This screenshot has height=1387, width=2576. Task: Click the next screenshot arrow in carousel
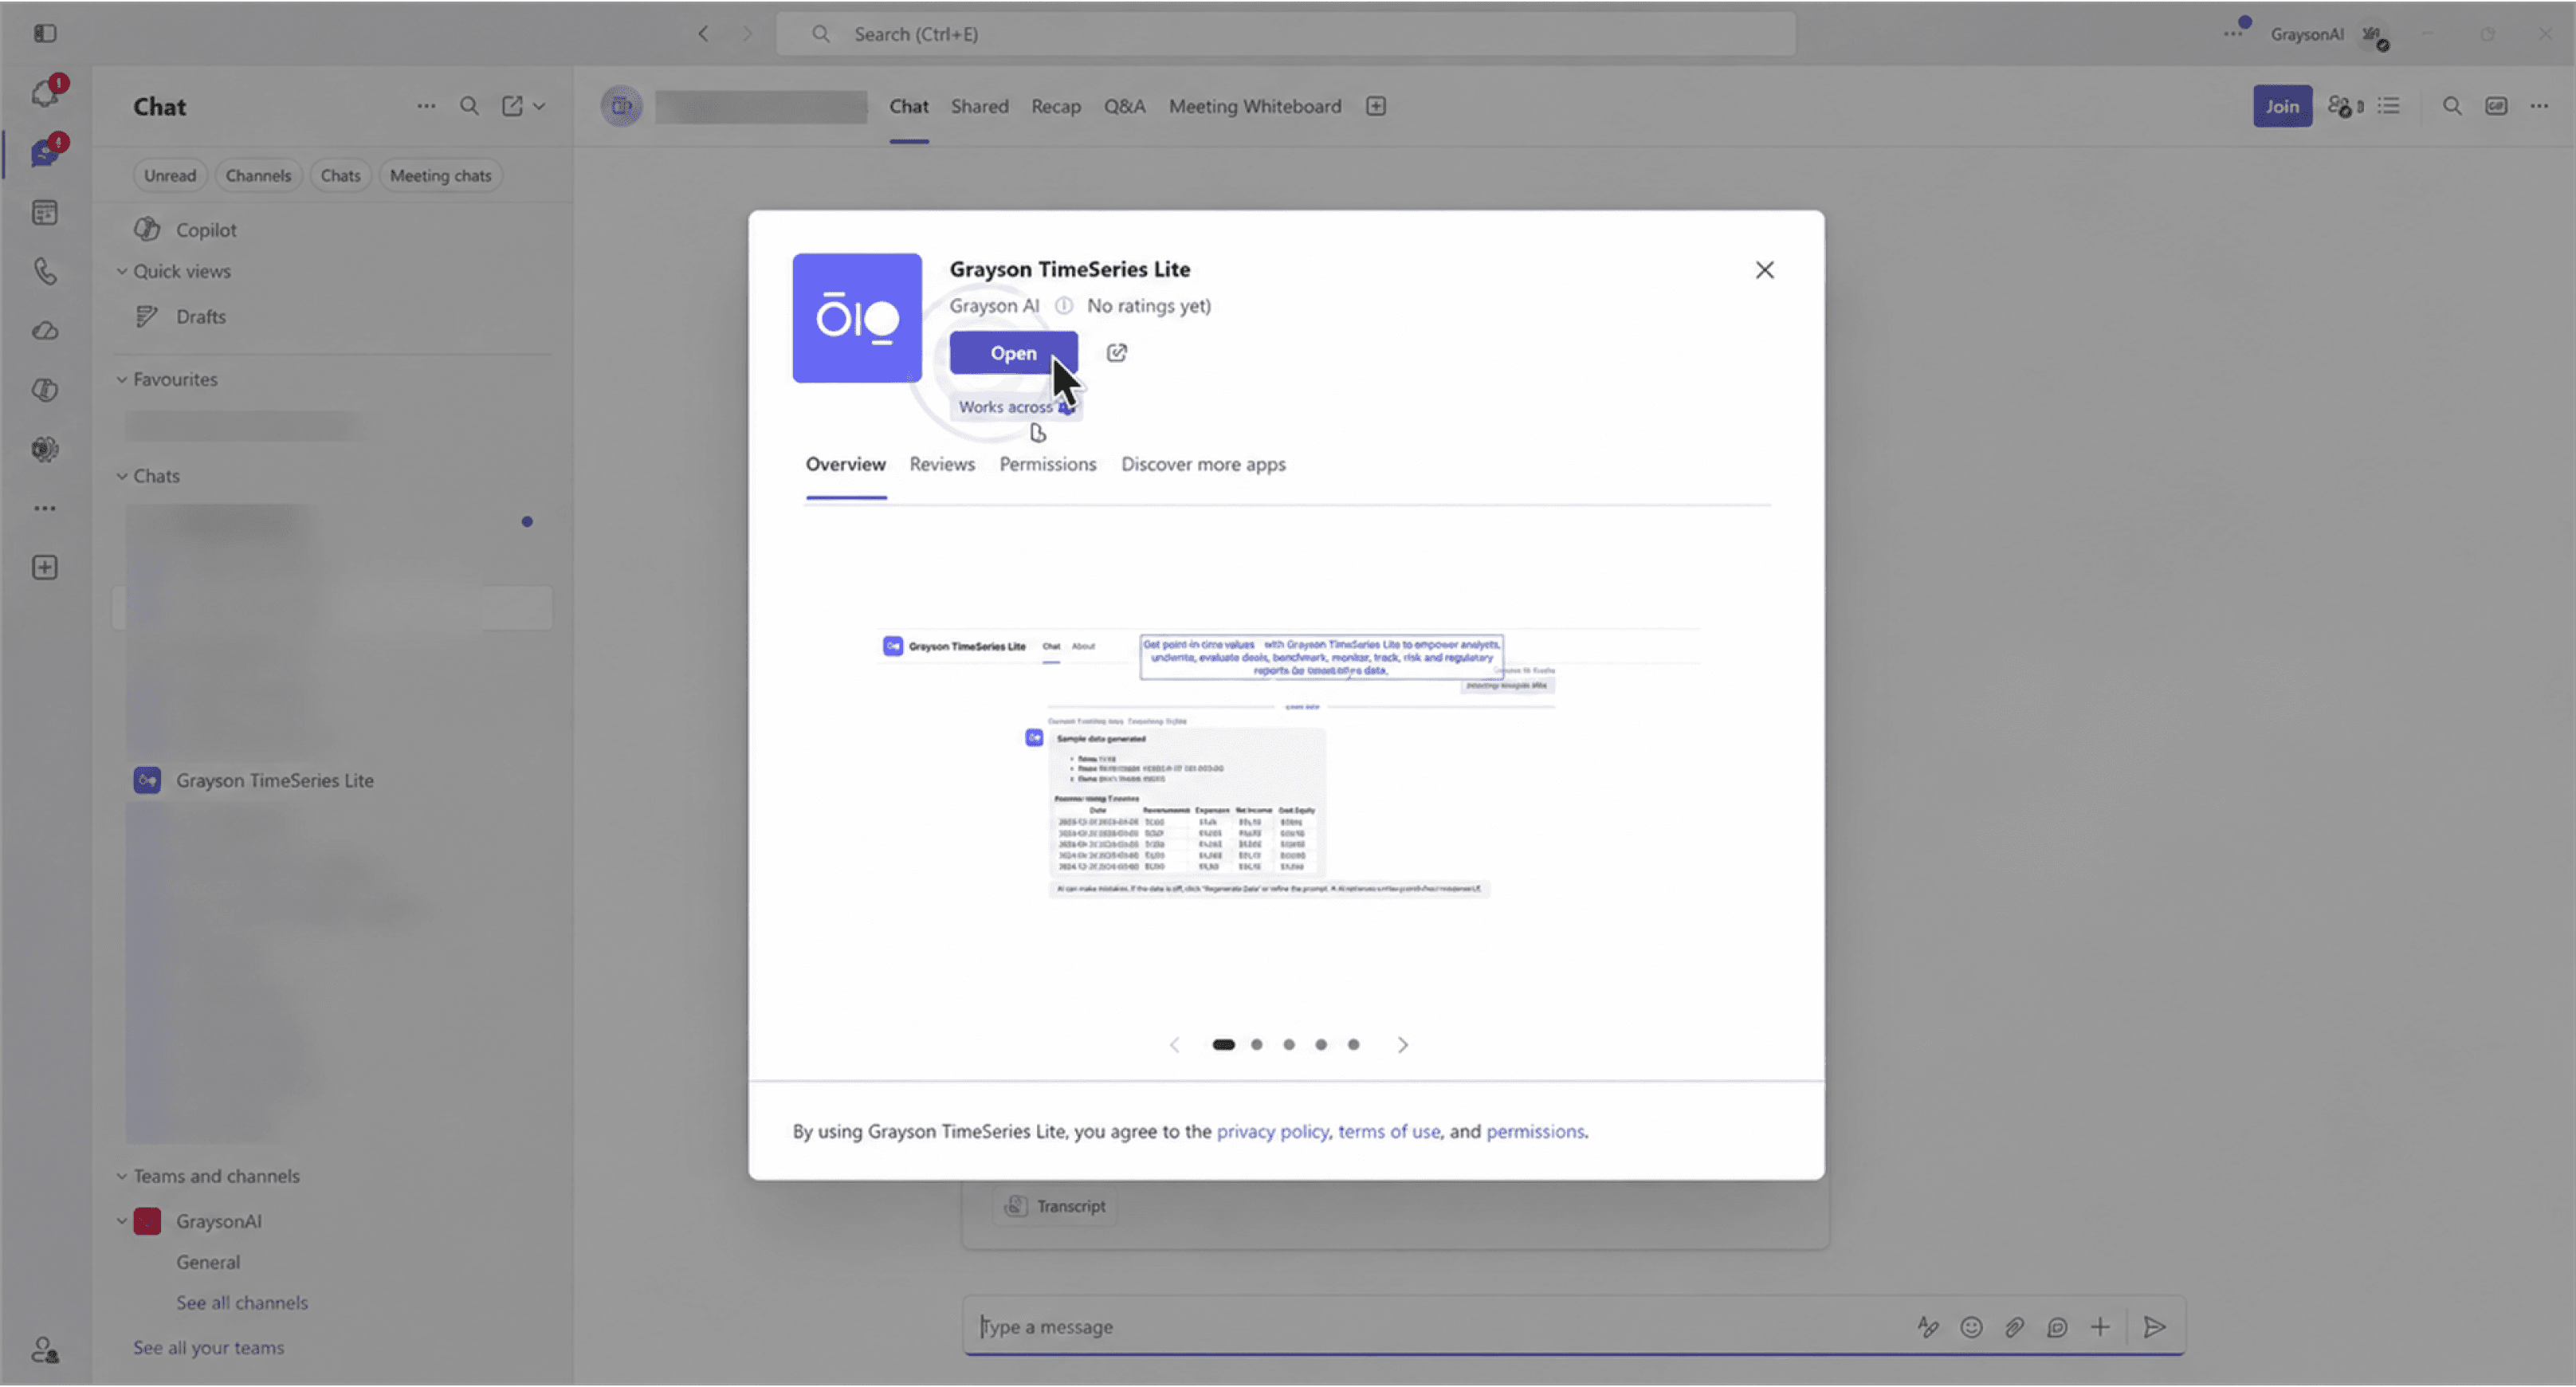(1402, 1046)
